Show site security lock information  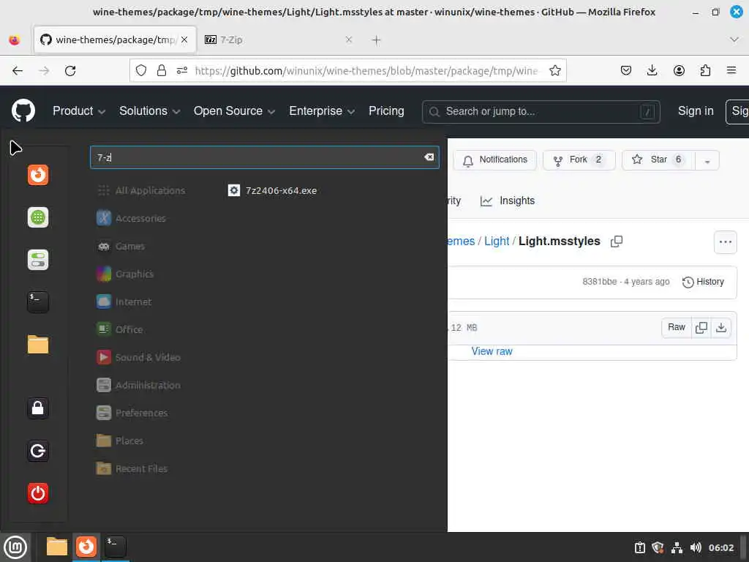tap(162, 71)
